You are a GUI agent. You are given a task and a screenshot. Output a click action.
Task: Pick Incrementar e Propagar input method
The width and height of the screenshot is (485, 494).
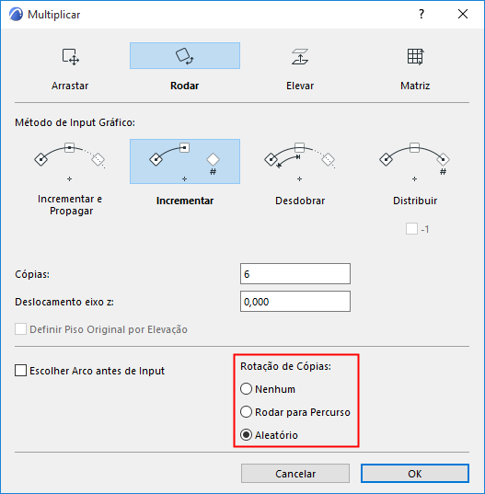(70, 162)
